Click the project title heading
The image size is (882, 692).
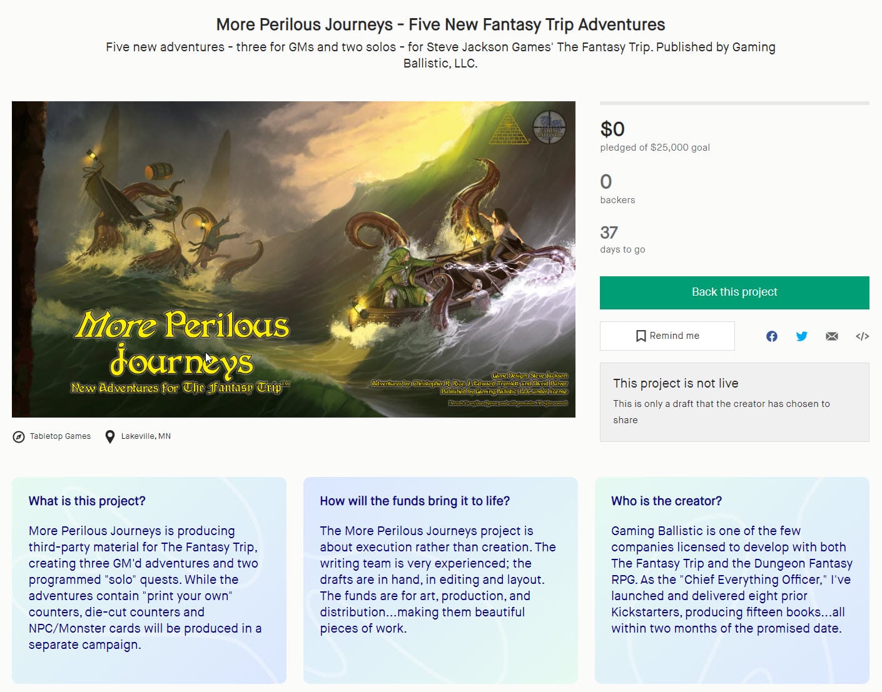click(x=440, y=25)
